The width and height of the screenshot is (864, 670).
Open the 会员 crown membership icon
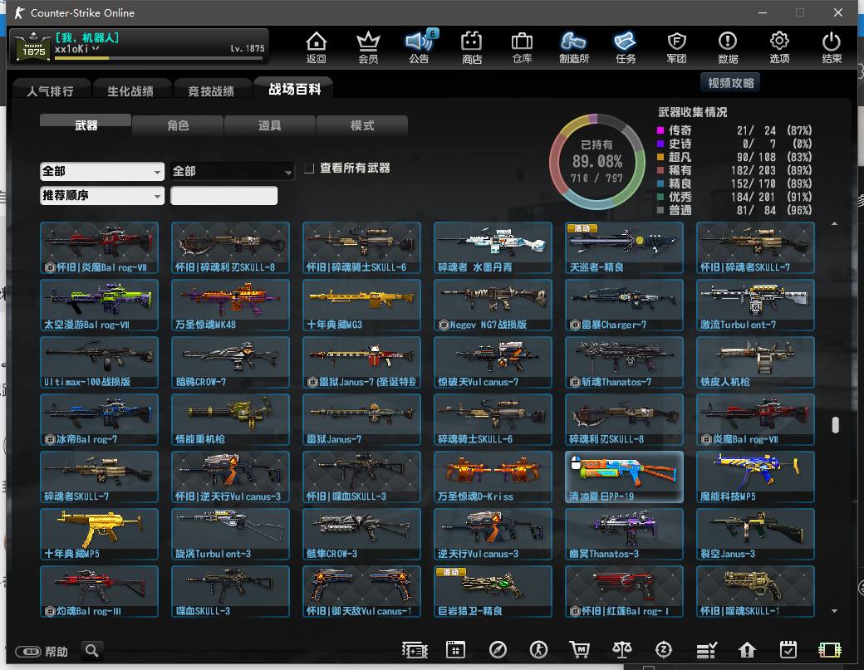pos(368,46)
